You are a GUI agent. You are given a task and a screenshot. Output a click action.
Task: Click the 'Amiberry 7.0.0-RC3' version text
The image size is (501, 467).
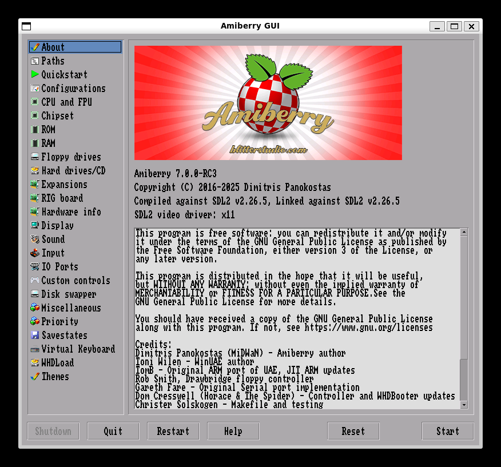(x=176, y=174)
